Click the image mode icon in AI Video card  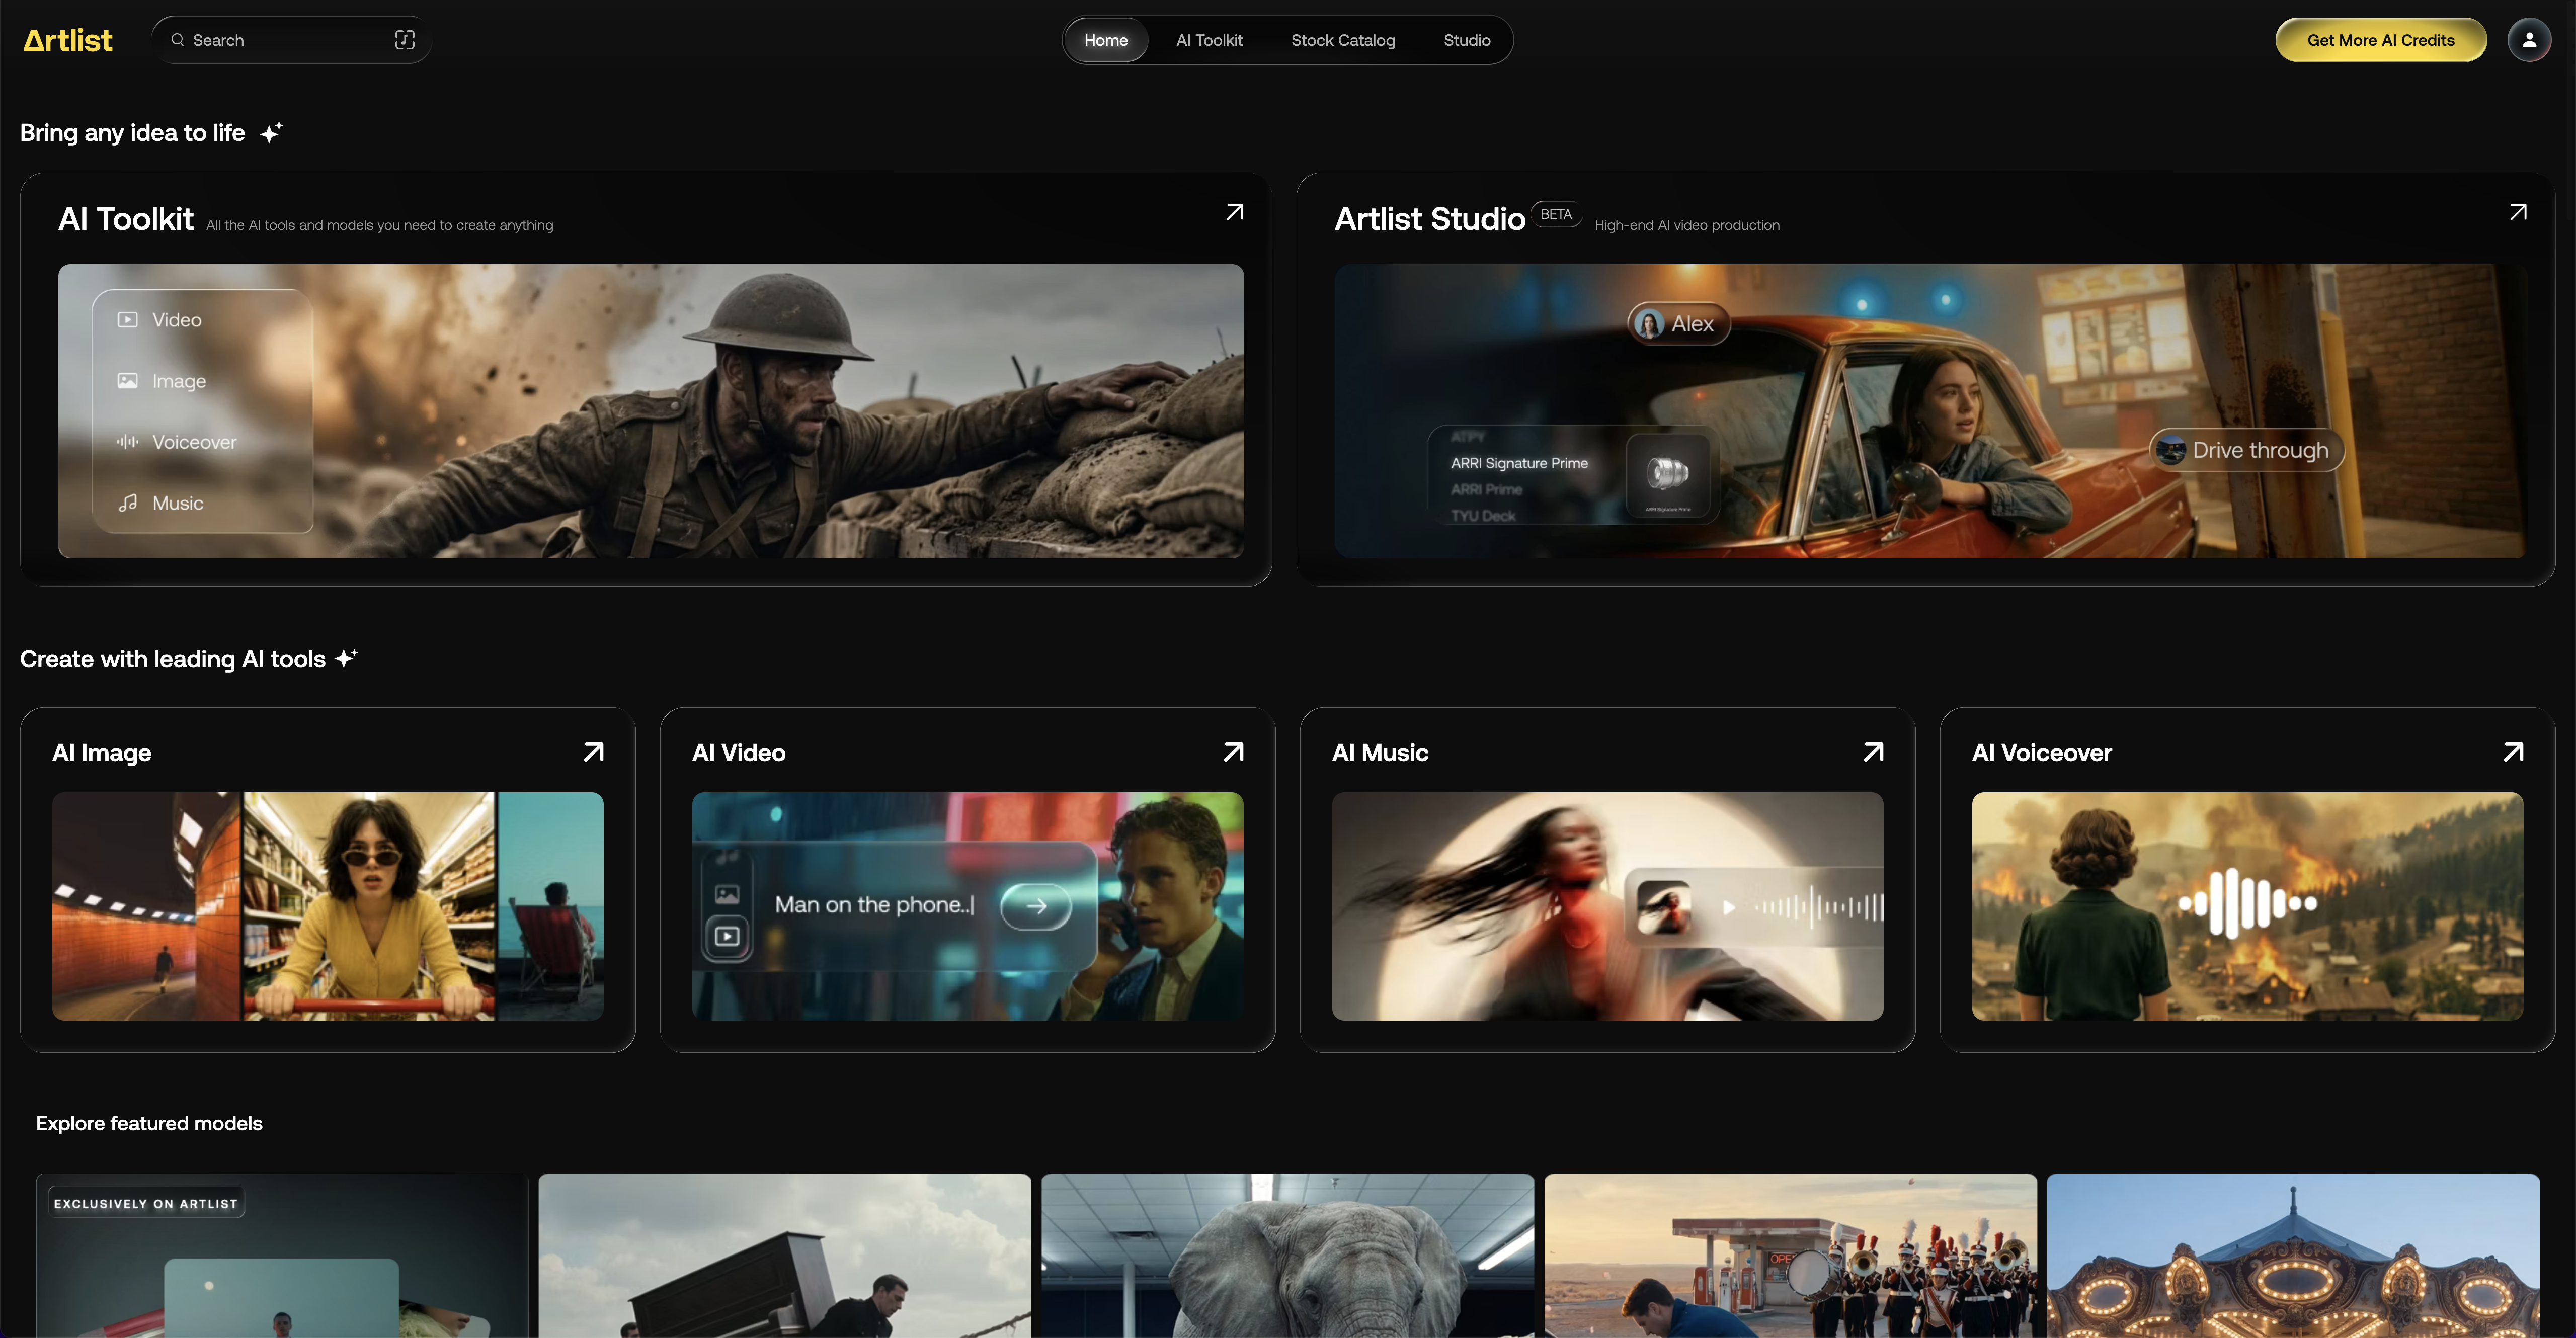click(727, 895)
